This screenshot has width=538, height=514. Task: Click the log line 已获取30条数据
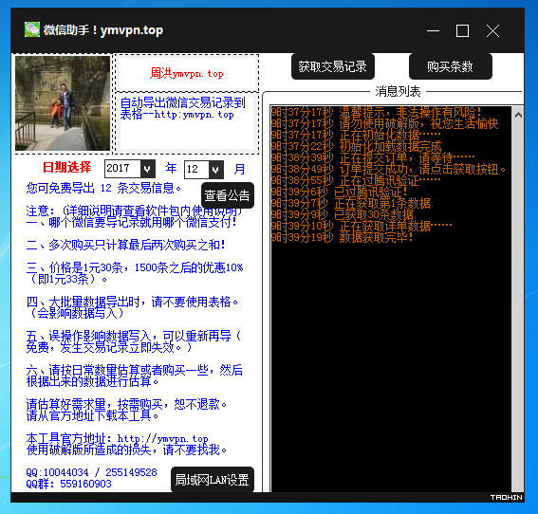[343, 214]
